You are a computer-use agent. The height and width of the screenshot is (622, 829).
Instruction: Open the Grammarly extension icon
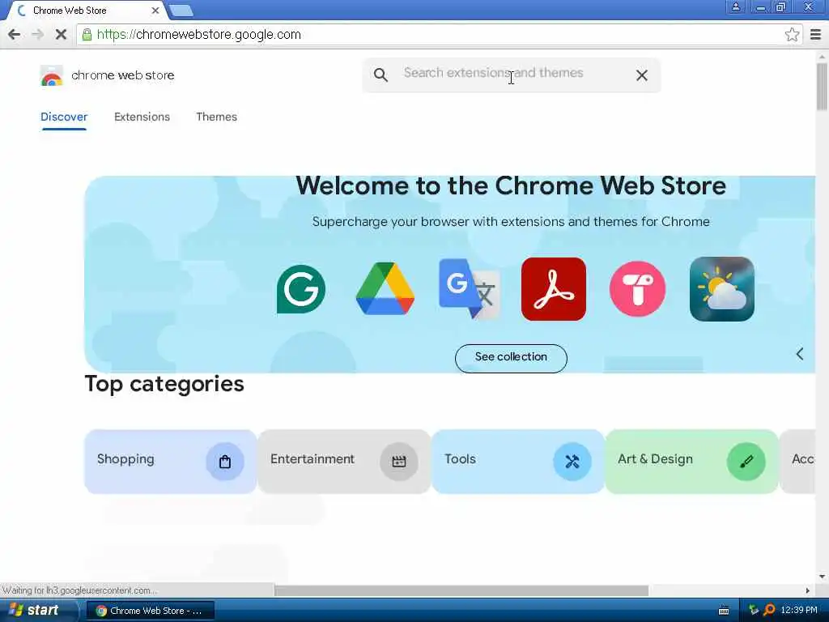[x=301, y=289]
